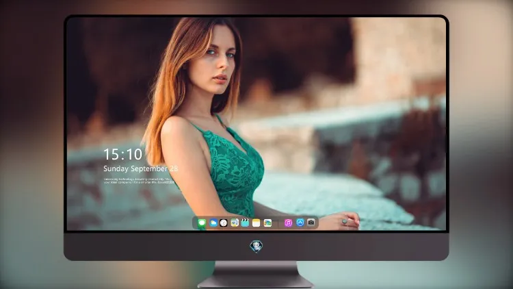Open the blue App Store icon

click(300, 223)
